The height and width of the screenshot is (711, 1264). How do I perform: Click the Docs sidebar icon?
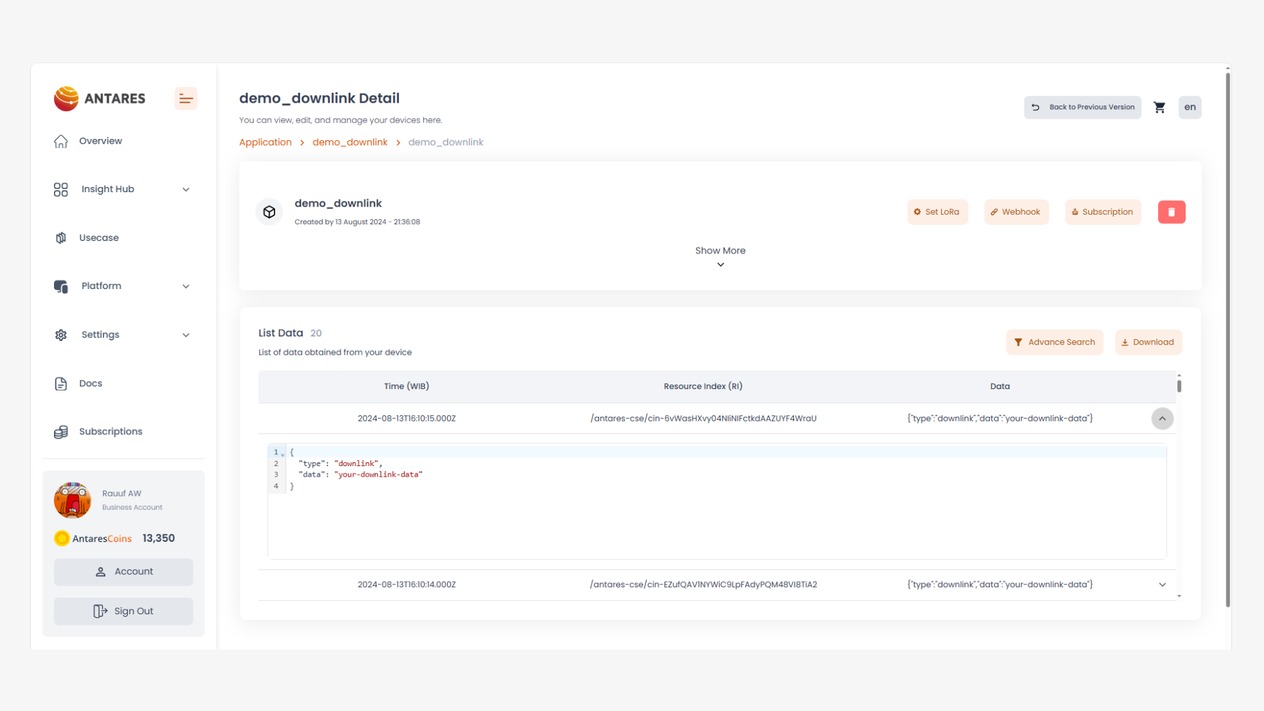pos(61,384)
